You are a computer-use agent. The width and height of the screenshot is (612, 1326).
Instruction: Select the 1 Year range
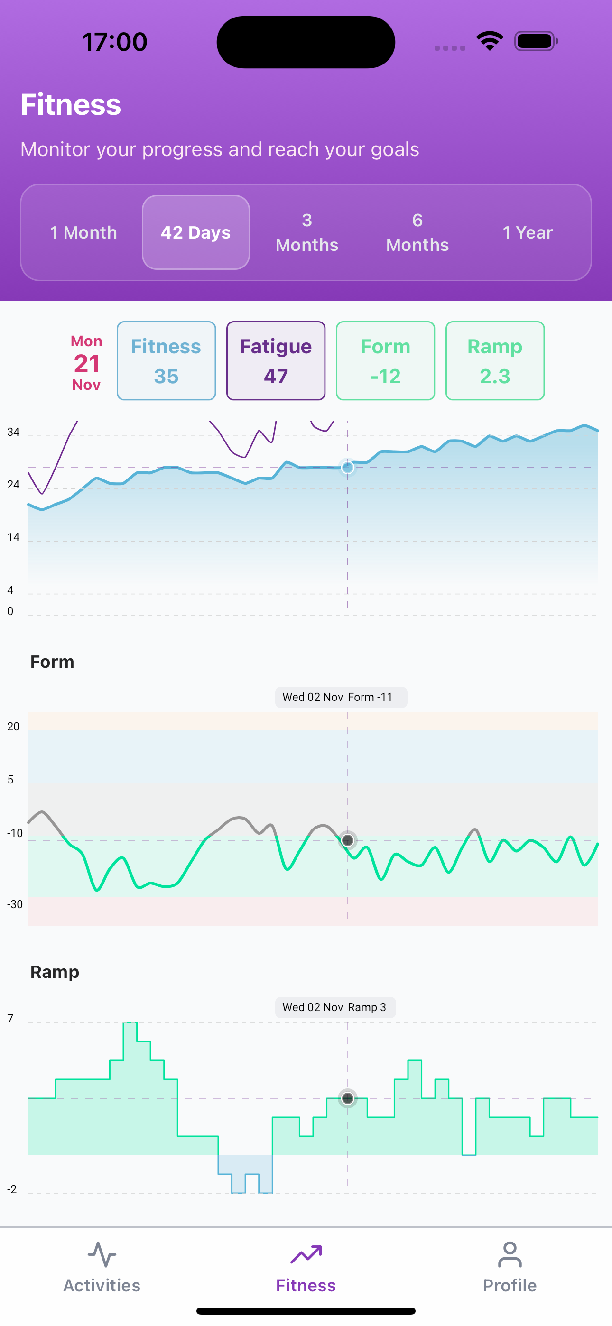[x=528, y=233]
